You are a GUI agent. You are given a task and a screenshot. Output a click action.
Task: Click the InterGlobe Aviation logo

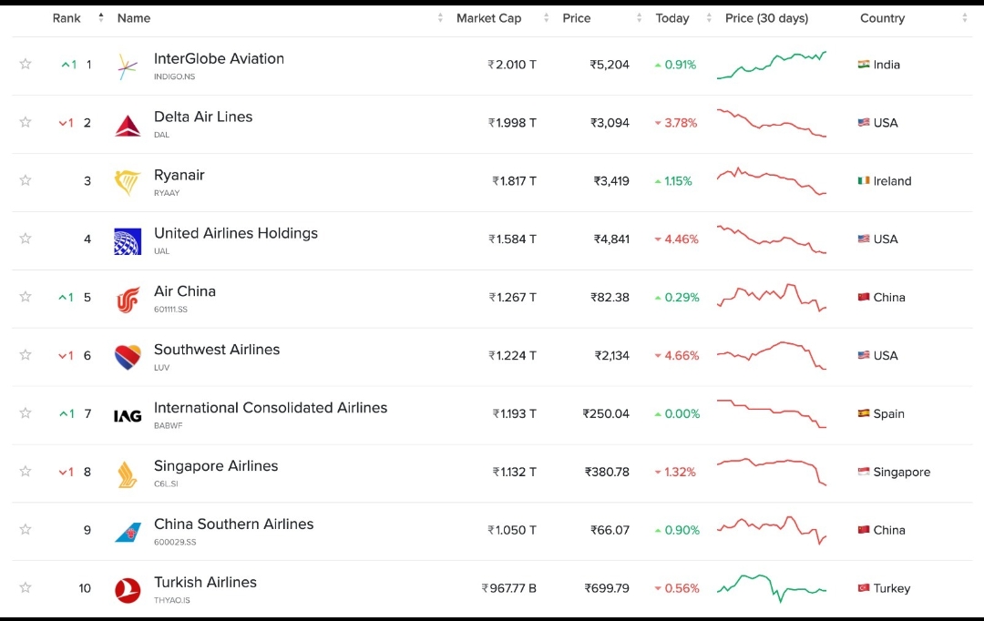[x=127, y=65]
